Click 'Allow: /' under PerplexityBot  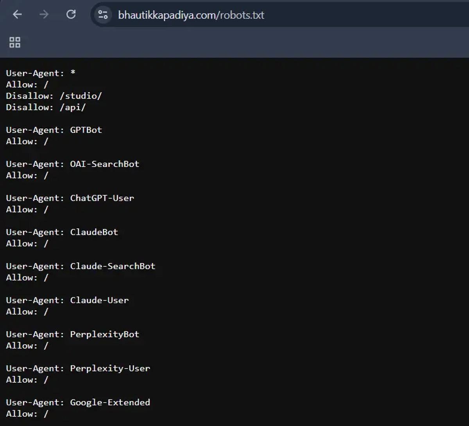click(27, 345)
